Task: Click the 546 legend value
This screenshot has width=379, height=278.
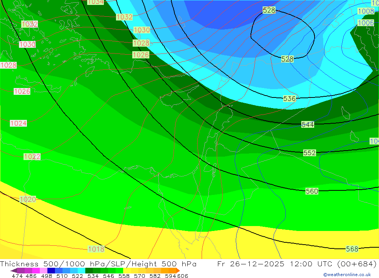Action: [x=108, y=276]
